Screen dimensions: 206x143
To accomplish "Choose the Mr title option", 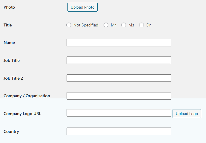I will pyautogui.click(x=106, y=25).
